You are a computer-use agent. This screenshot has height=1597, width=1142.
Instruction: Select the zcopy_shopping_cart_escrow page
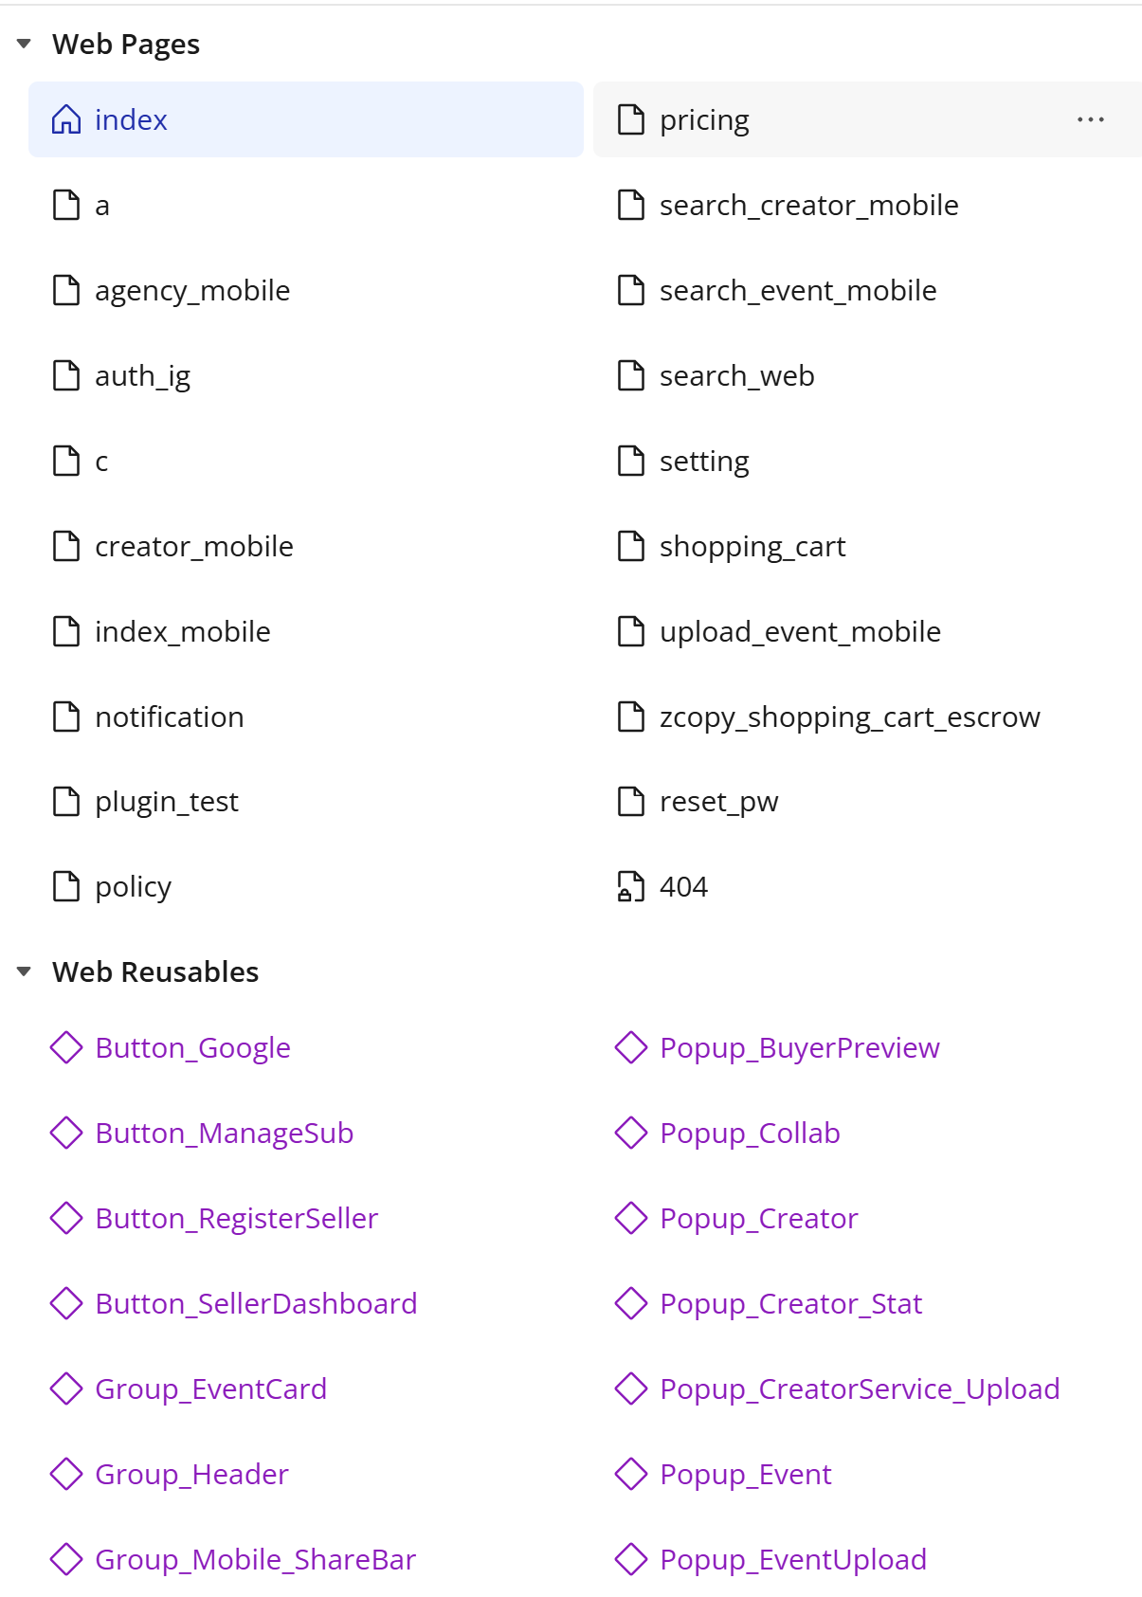849,717
